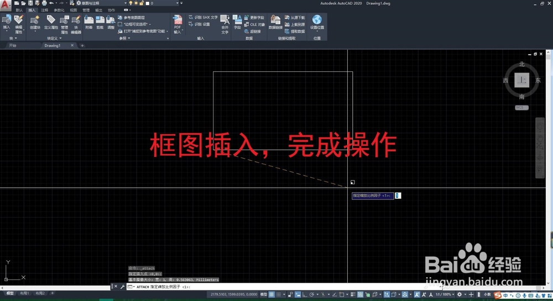Toggle lineweight display in status bar
Screen dimensions: 553x301
(353, 294)
